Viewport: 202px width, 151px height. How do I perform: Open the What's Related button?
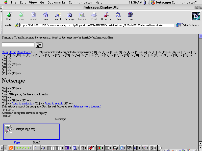point(188,25)
